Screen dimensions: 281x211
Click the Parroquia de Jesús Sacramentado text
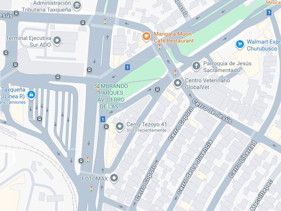227,67
